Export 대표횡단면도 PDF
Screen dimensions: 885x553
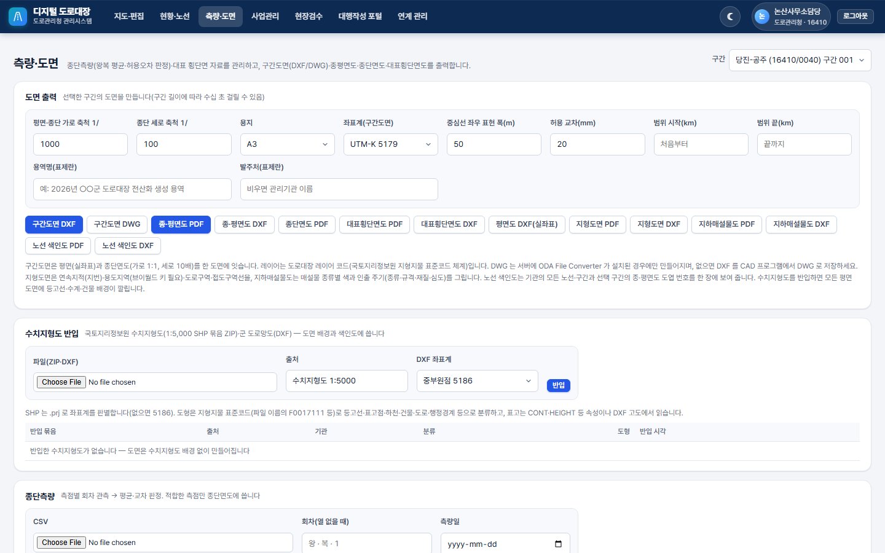pos(375,224)
